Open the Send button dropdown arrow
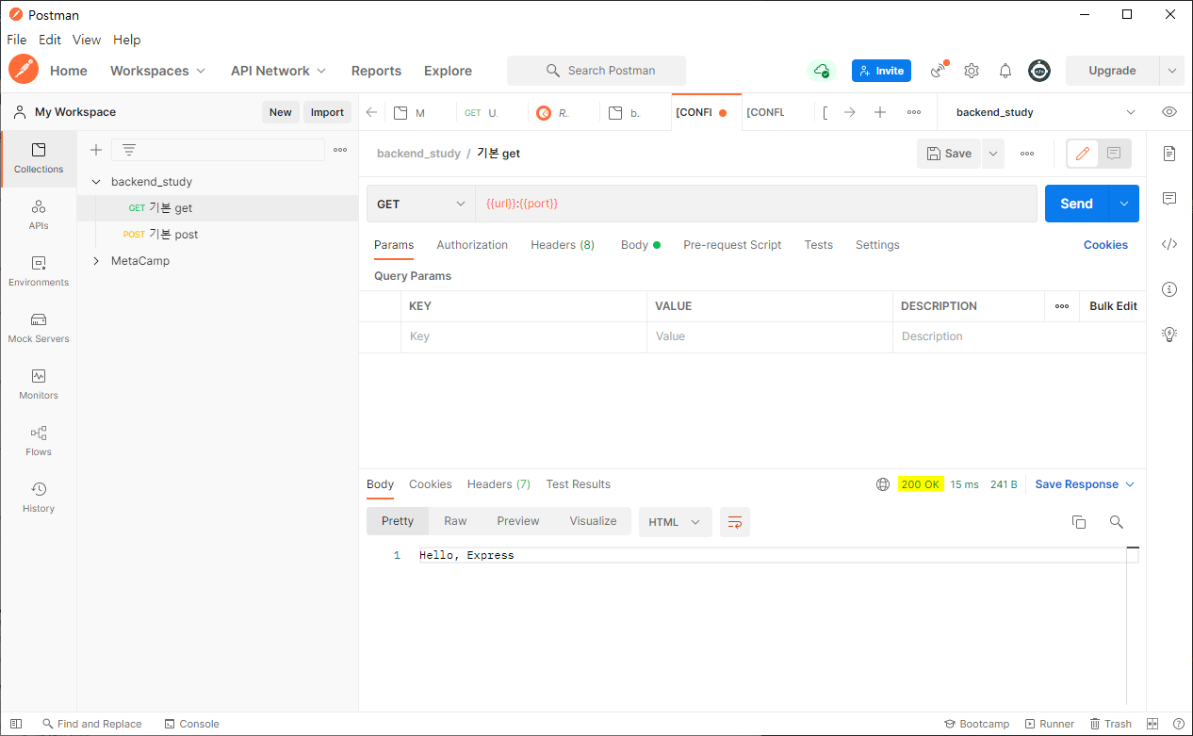Image resolution: width=1193 pixels, height=736 pixels. (1123, 204)
